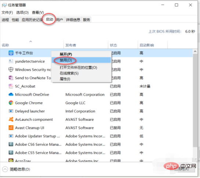Click the Delayed launcher icon
The width and height of the screenshot is (200, 178).
pyautogui.click(x=11, y=111)
